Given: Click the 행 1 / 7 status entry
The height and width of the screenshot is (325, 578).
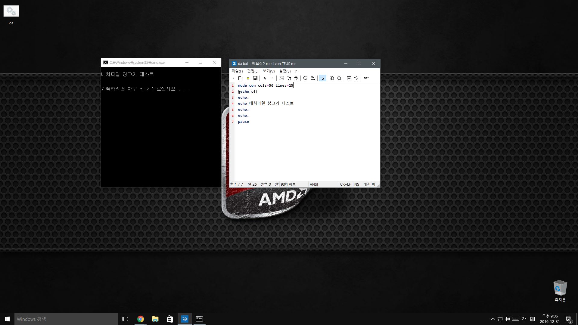Looking at the screenshot, I should tap(237, 184).
